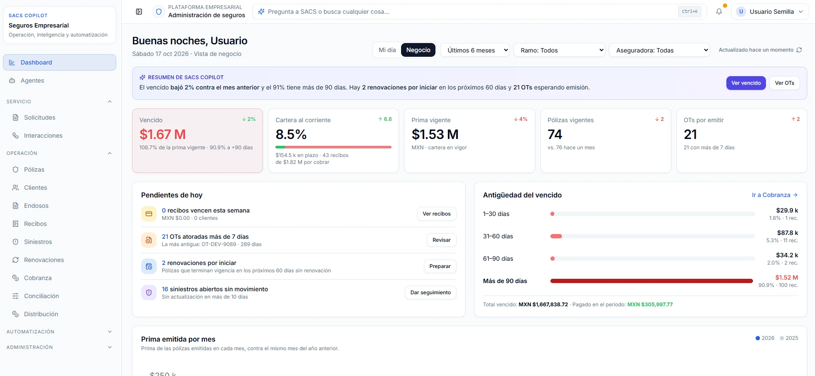Click the Ver OTs button

tap(784, 83)
